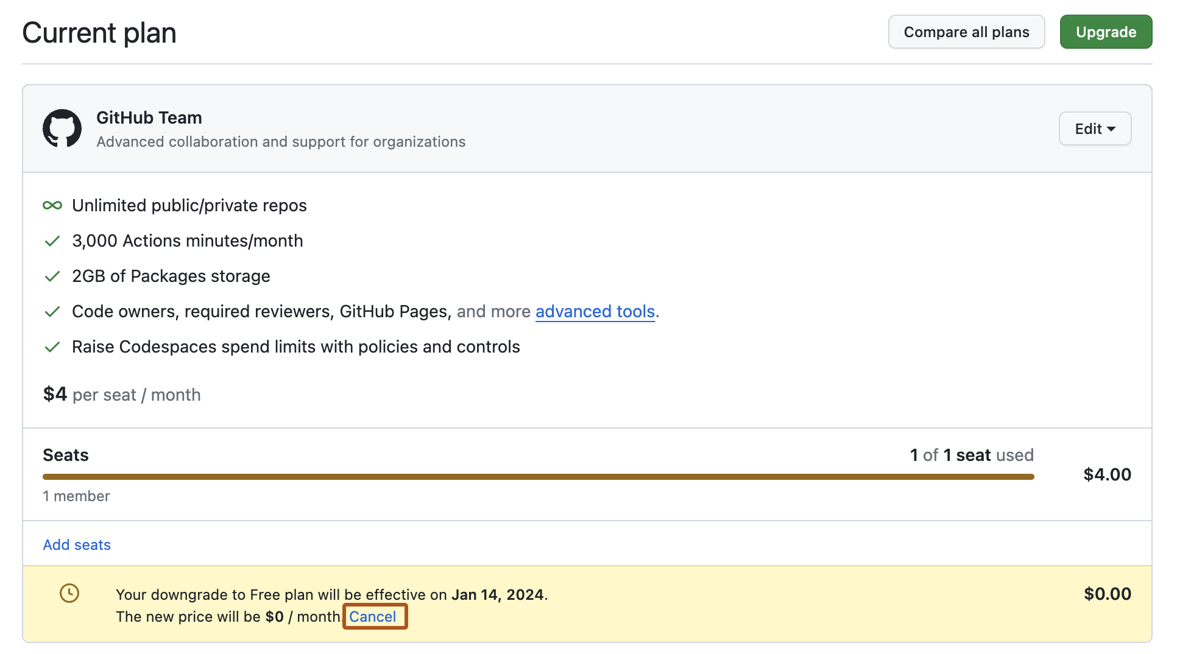Image resolution: width=1177 pixels, height=654 pixels.
Task: Click the checkmark next to Actions minutes
Action: [52, 241]
